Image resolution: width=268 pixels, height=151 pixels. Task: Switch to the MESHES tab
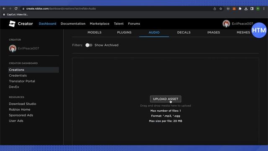coord(243,32)
